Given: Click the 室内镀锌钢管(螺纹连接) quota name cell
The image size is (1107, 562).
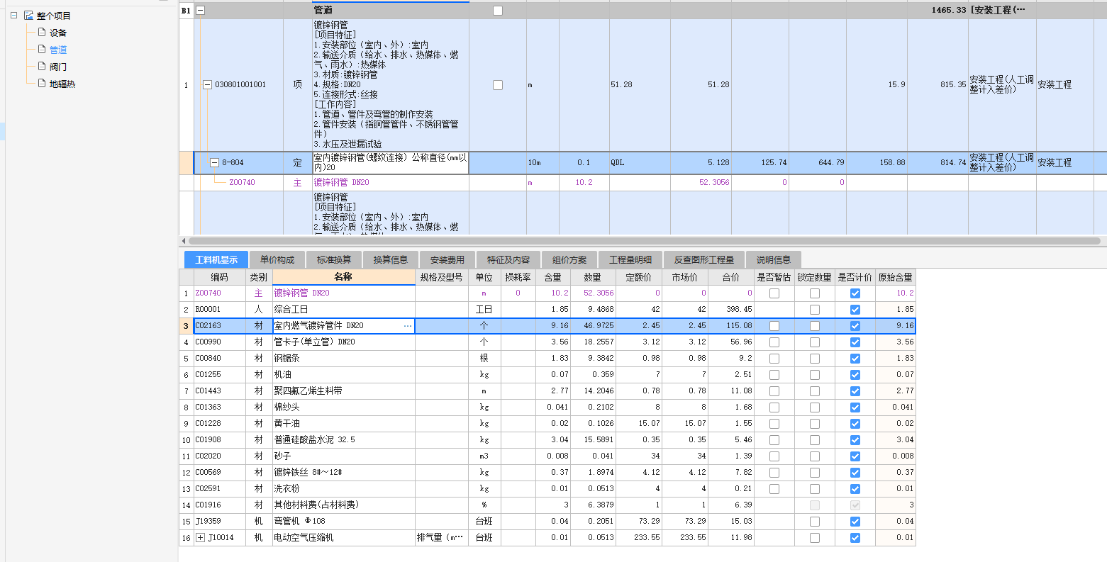Looking at the screenshot, I should coord(391,163).
